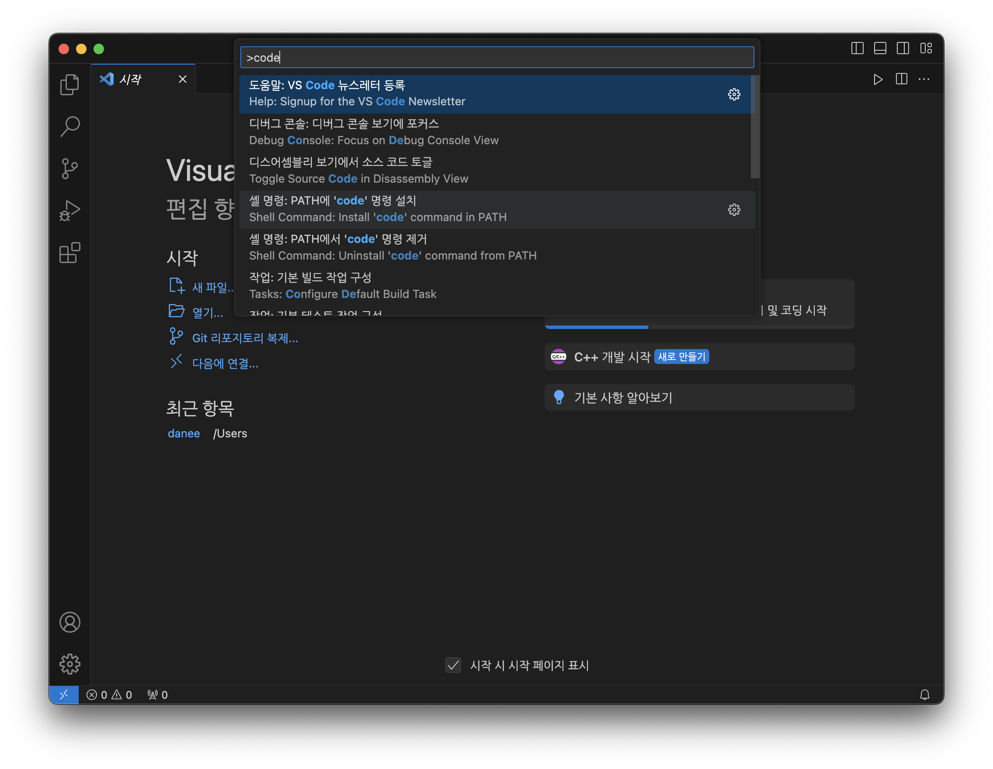993x769 pixels.
Task: Open the Extensions view icon
Action: [x=69, y=253]
